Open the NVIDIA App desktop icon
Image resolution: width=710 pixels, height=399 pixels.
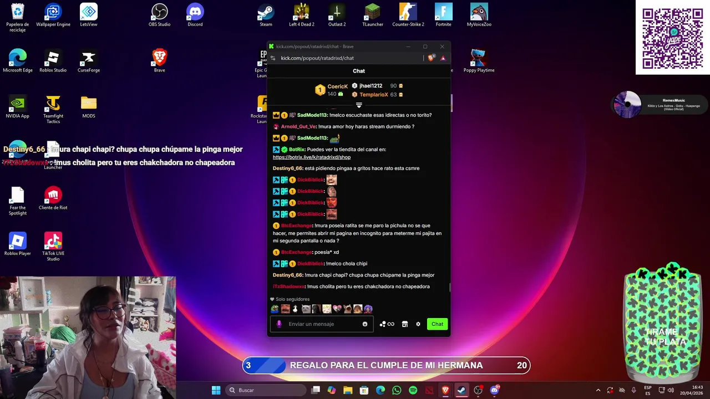tap(18, 107)
